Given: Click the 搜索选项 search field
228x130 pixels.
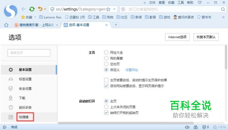Looking at the screenshot, I should click(x=29, y=53).
